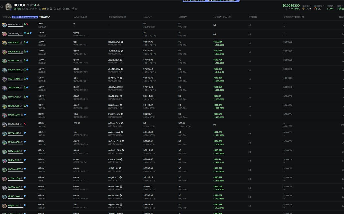
Task: Edit the remark for HeUue...xbW
Action: [x=22, y=70]
